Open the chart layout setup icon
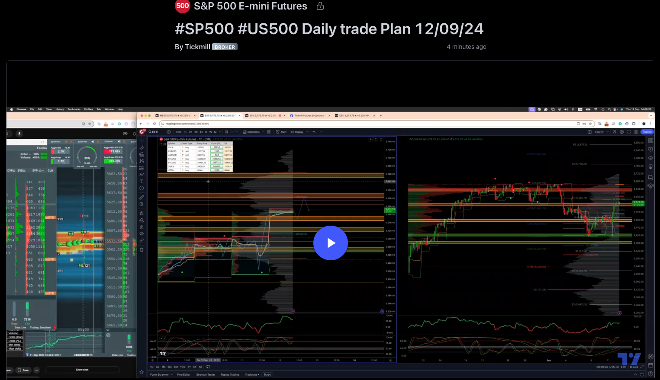Viewport: 660px width, 380px height. click(x=589, y=132)
